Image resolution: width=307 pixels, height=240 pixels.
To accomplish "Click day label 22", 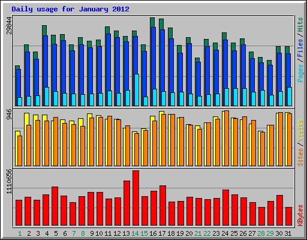I will coord(207,233).
